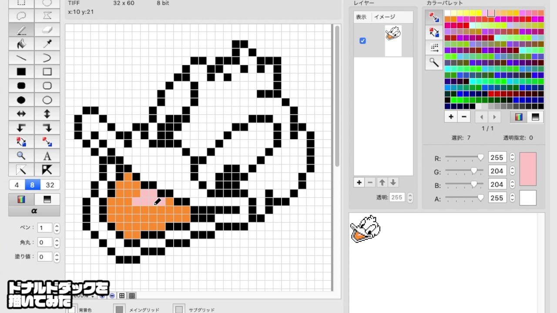The height and width of the screenshot is (313, 557).
Task: Go to the next palette page
Action: (494, 117)
